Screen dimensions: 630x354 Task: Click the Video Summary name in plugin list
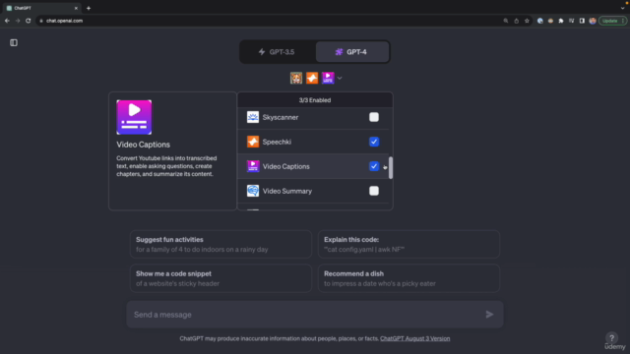click(x=286, y=191)
